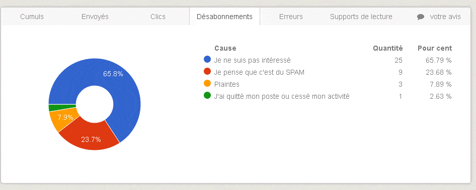The height and width of the screenshot is (190, 476).
Task: Open the Cumuls tab
Action: click(x=32, y=17)
